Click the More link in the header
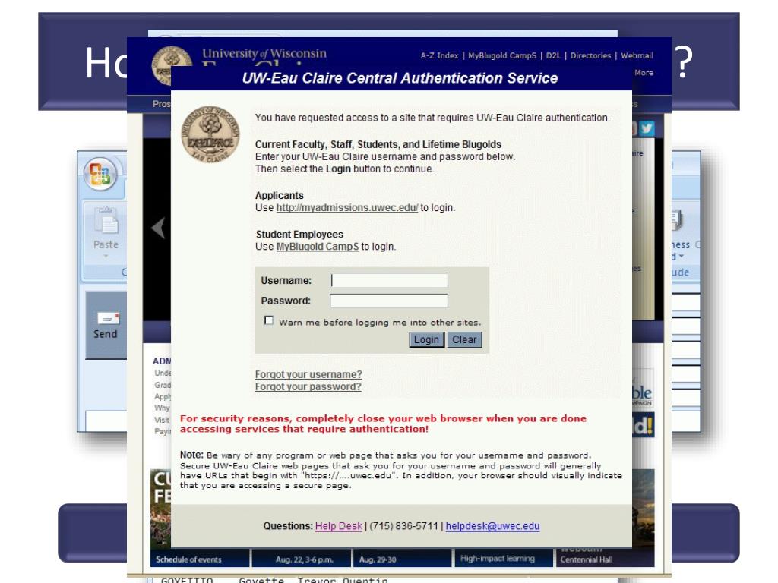 pyautogui.click(x=644, y=72)
